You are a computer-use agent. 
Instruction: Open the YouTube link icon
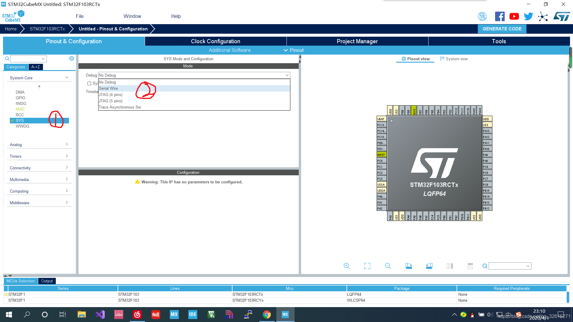click(x=514, y=16)
